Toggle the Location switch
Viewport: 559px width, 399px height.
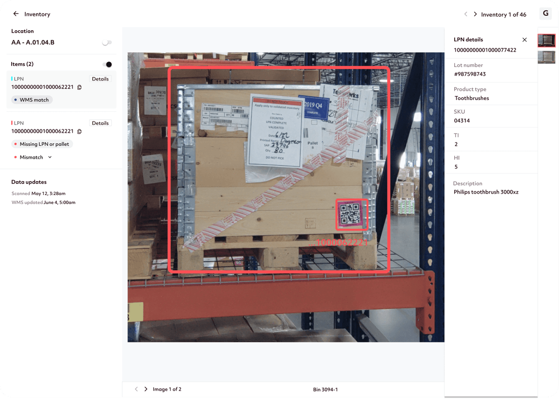pos(107,43)
